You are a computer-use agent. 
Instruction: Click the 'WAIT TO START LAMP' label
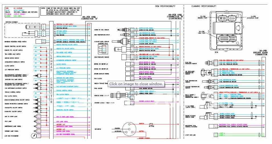(11, 116)
